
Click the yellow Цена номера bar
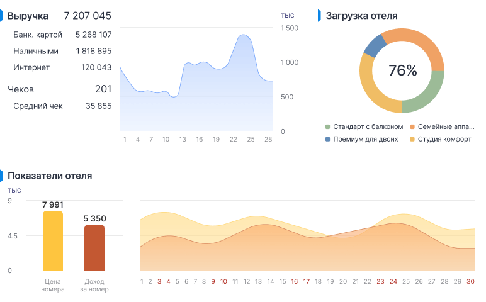click(x=53, y=241)
